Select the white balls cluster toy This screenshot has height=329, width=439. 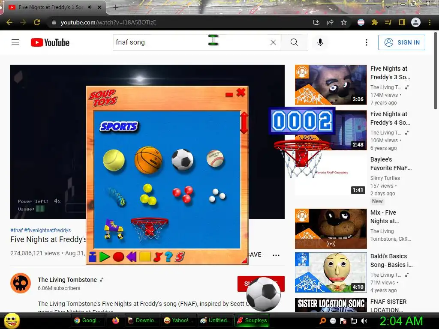coord(217,195)
